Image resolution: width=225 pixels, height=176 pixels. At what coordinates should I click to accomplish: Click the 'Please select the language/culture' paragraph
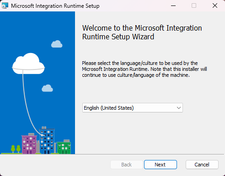(145, 69)
